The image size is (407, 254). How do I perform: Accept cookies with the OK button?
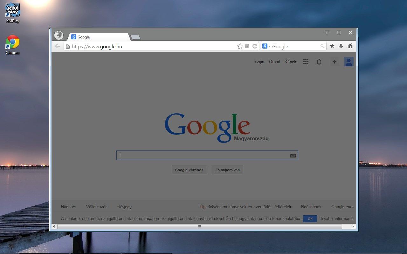point(310,219)
